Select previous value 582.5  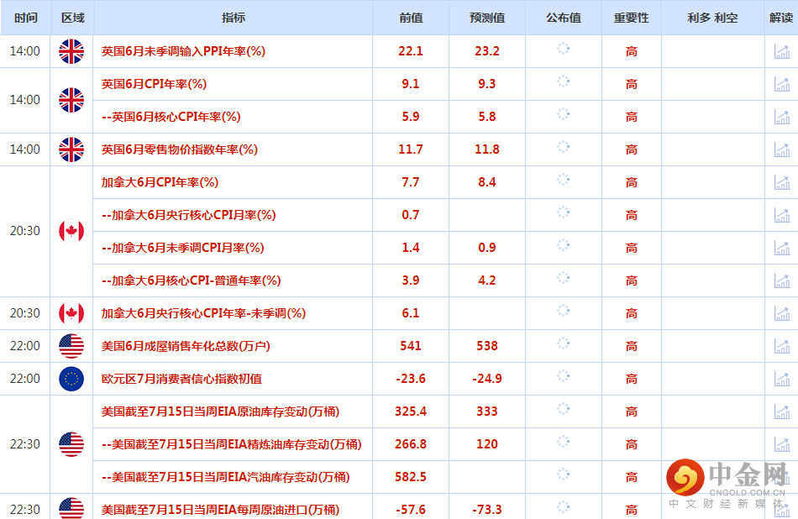(x=411, y=477)
